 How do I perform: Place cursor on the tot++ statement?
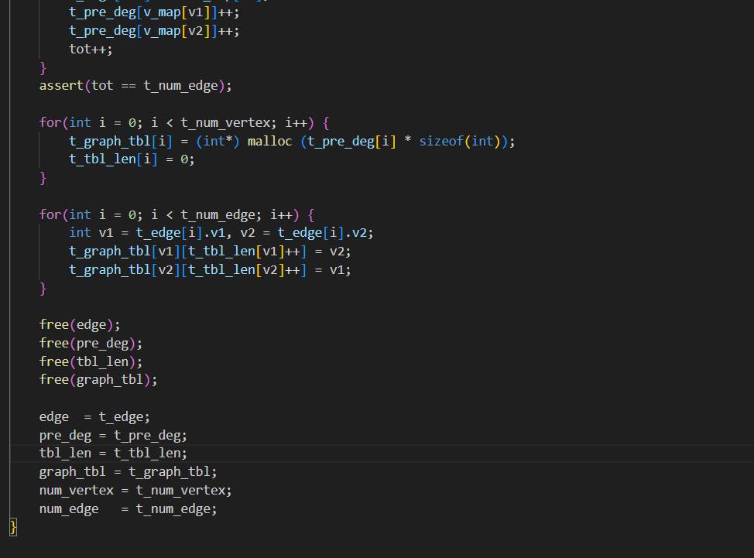tap(91, 49)
